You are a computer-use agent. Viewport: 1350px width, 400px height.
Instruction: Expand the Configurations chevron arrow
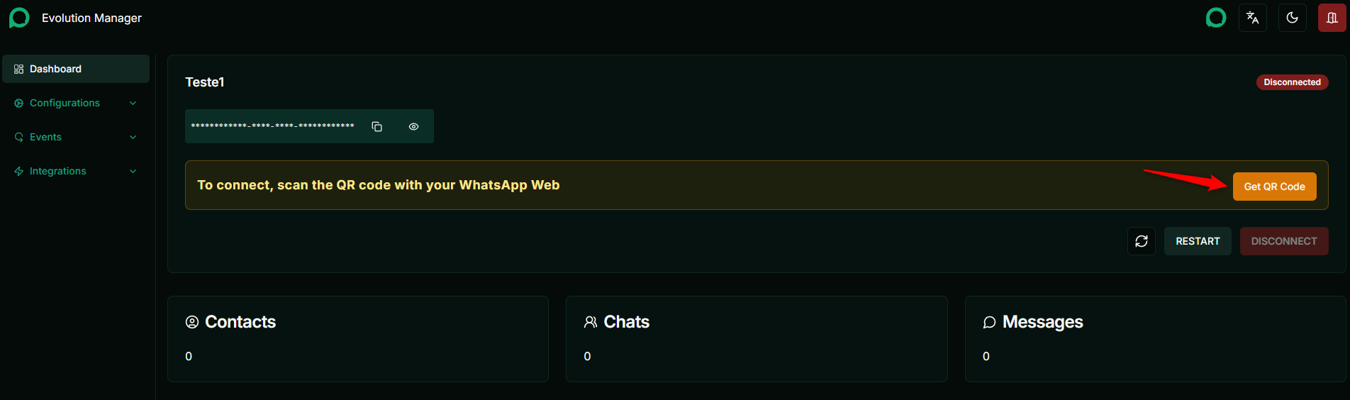(133, 103)
